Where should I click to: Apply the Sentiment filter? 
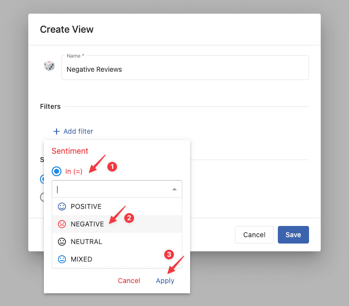[165, 281]
